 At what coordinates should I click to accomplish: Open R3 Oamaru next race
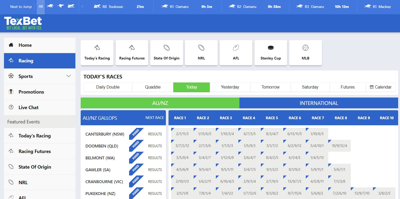[323, 7]
